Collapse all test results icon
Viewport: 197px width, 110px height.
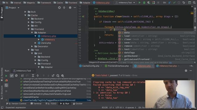coord(38,75)
